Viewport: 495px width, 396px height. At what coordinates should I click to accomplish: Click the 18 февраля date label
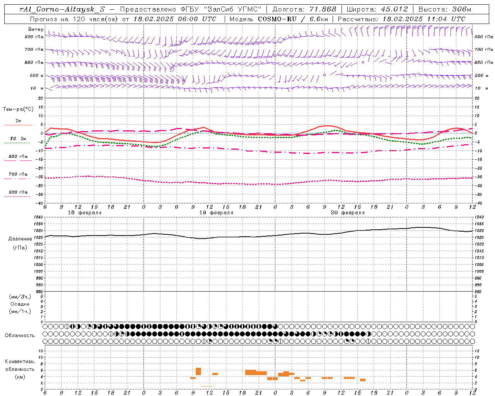point(85,213)
